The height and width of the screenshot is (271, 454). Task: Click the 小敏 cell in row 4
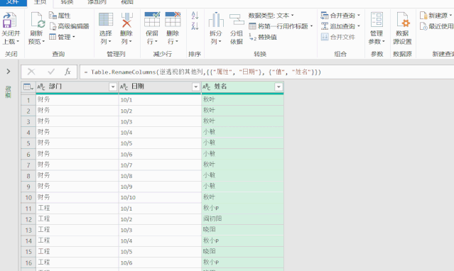(242, 133)
